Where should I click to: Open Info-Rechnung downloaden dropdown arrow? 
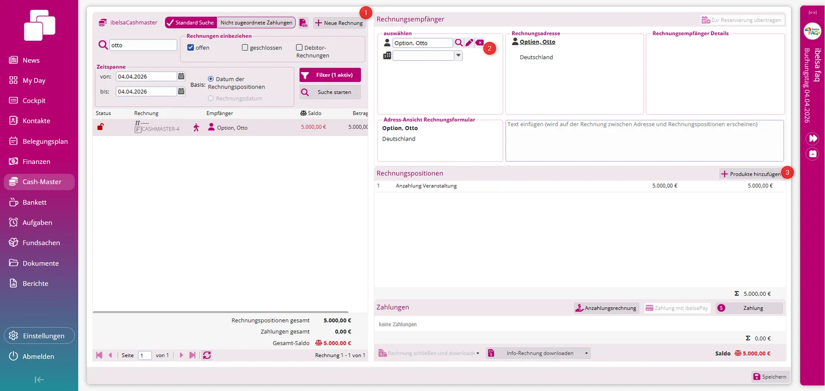point(586,353)
